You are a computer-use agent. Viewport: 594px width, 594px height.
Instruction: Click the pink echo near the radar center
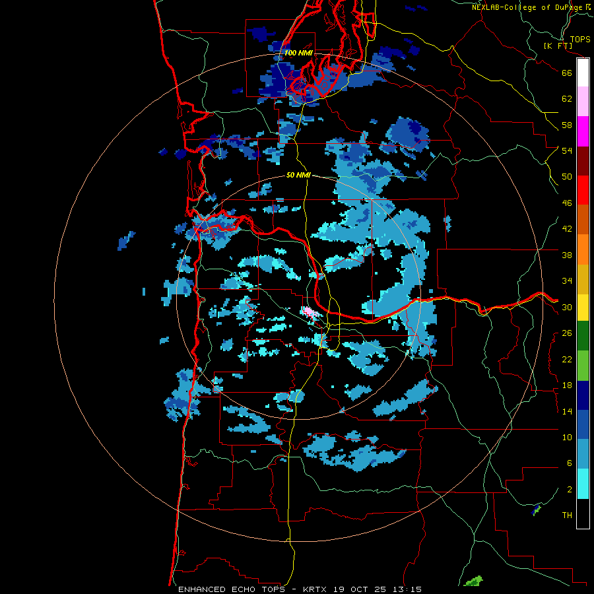coord(310,312)
